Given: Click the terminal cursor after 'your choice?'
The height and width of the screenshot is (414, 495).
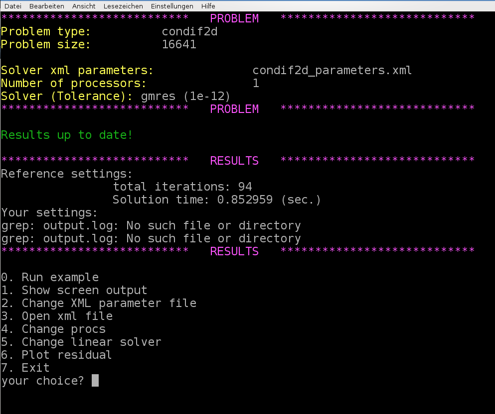Looking at the screenshot, I should [95, 381].
